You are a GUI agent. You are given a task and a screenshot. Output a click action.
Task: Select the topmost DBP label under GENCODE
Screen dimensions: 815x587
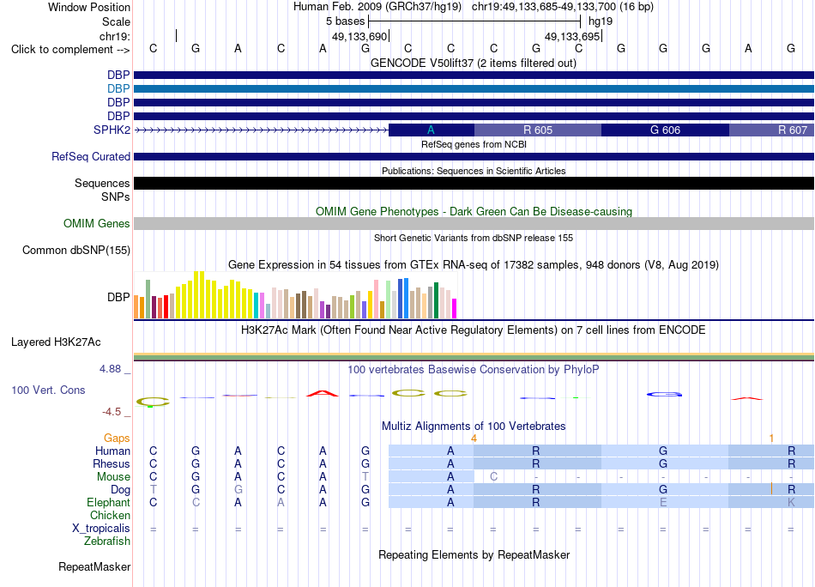118,75
